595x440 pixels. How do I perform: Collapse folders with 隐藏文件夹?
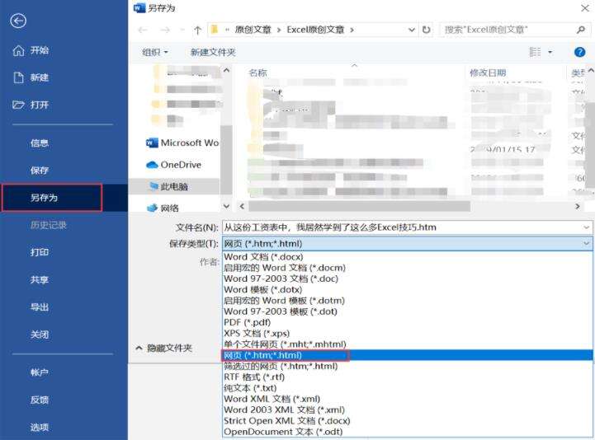coord(164,348)
